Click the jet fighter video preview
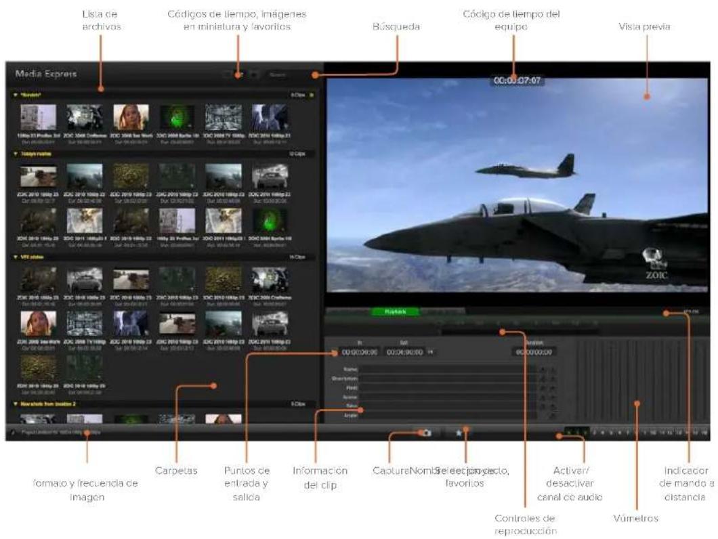The height and width of the screenshot is (539, 718). pyautogui.click(x=518, y=185)
